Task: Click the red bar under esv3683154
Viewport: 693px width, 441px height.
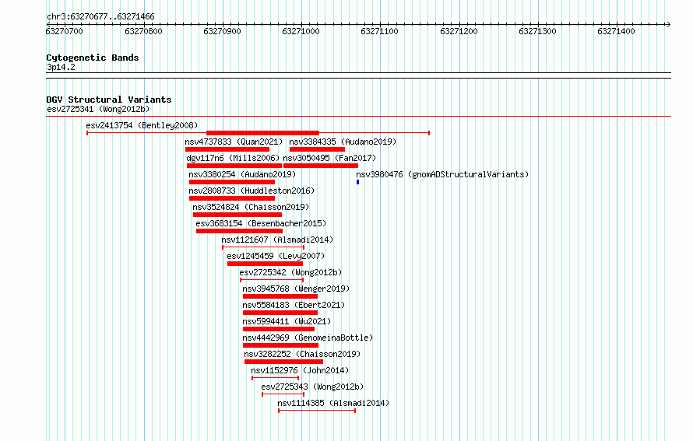Action: 240,231
